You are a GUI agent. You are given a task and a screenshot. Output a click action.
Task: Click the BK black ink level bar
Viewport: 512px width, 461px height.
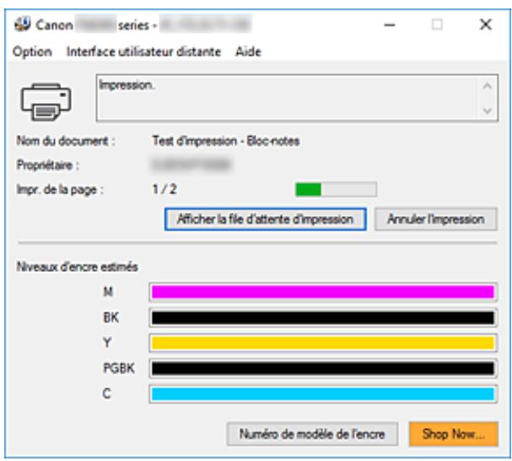pos(323,317)
